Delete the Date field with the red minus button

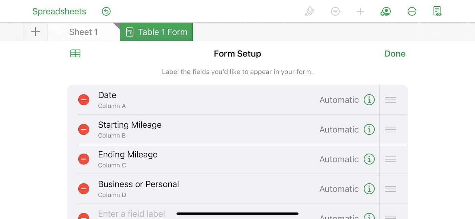pyautogui.click(x=84, y=100)
